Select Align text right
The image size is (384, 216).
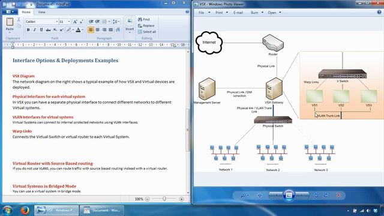[x=104, y=30]
